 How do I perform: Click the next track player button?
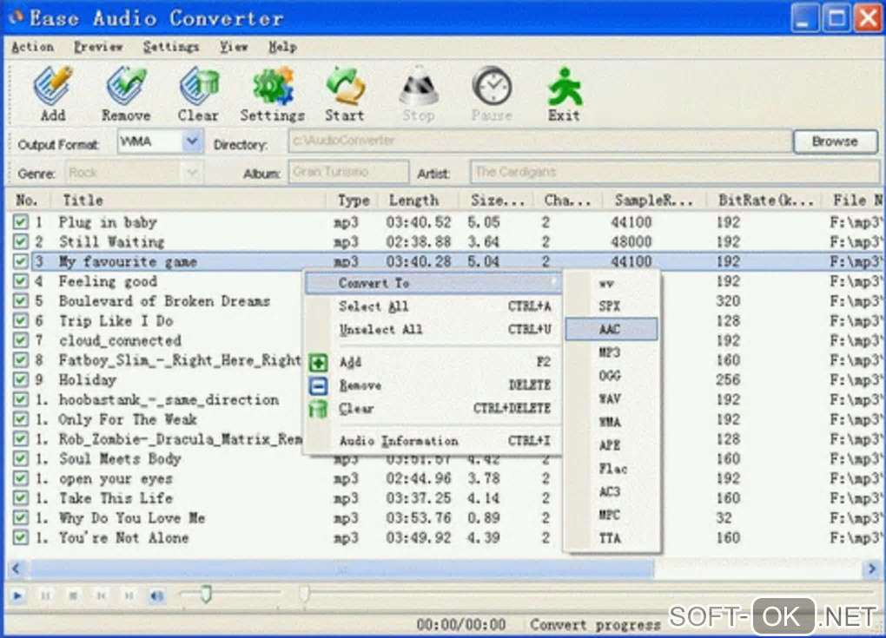(129, 595)
